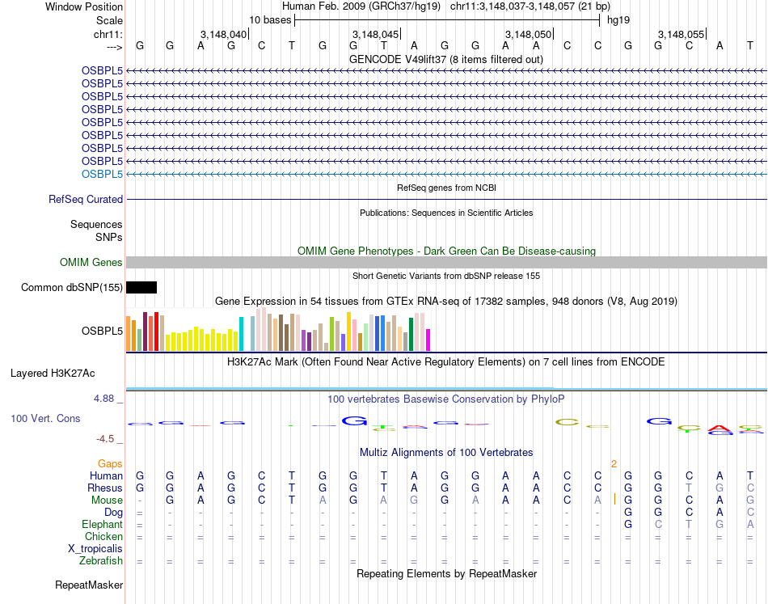Select the Elephant alignment row label
Screen dimensions: 768x604
tap(103, 525)
